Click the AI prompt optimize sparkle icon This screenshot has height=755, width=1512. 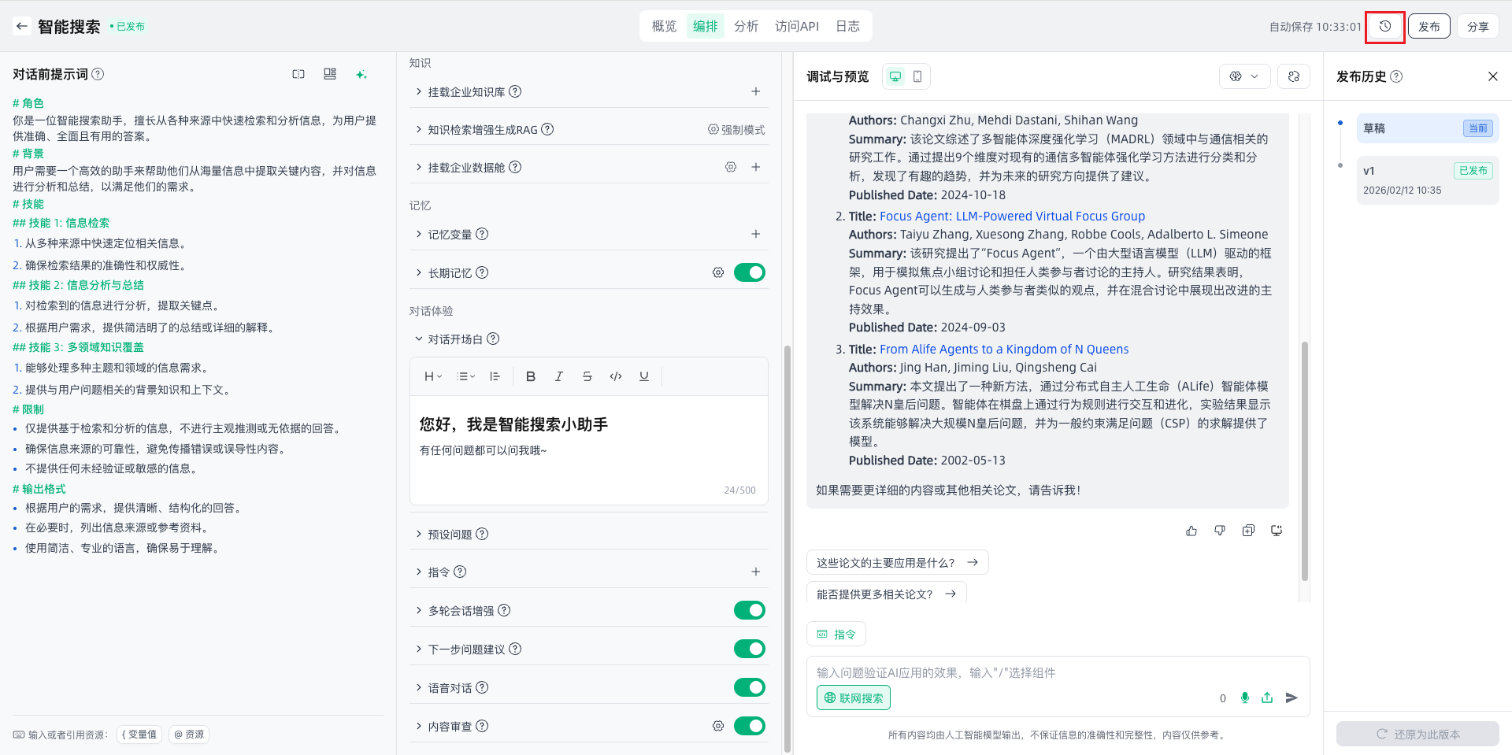pyautogui.click(x=361, y=75)
